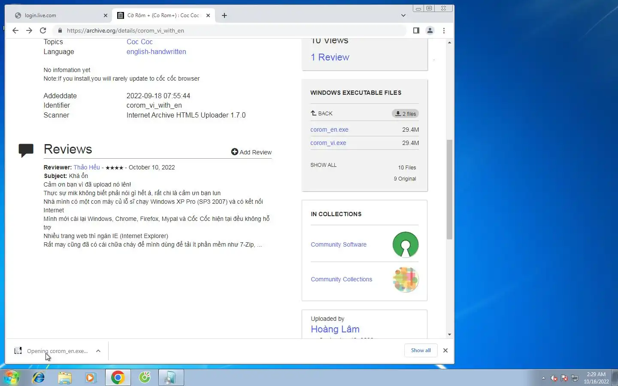Viewport: 618px width, 386px height.
Task: Open the 10 Files link
Action: tap(407, 168)
